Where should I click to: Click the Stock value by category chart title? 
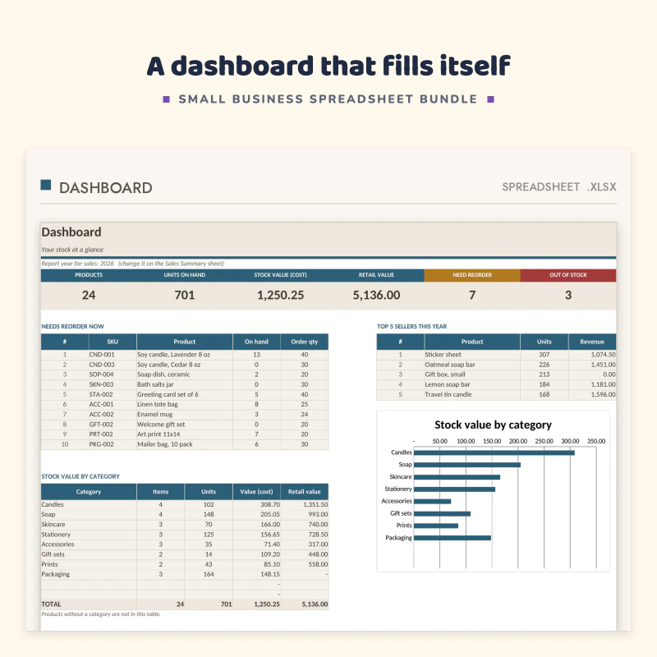(x=493, y=425)
